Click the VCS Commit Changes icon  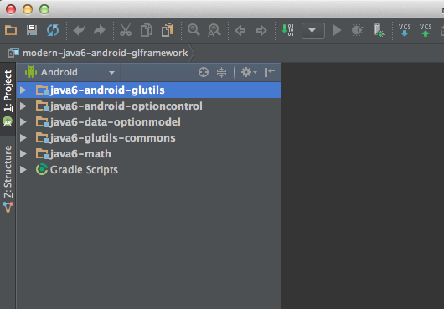(426, 30)
